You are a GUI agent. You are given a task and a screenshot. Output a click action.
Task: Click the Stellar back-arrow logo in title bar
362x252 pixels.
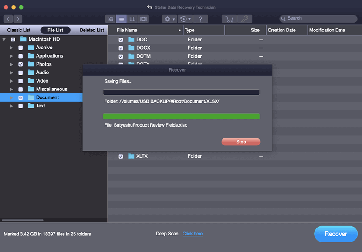point(149,7)
